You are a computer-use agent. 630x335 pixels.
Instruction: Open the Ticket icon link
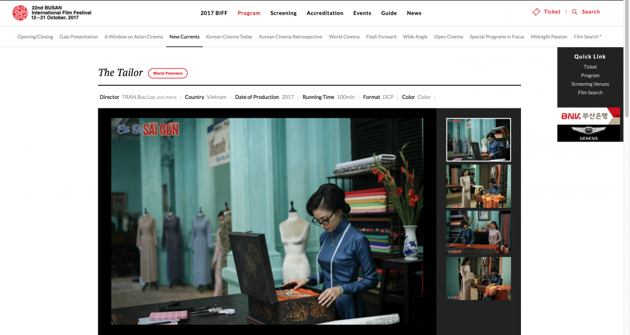[x=536, y=12]
